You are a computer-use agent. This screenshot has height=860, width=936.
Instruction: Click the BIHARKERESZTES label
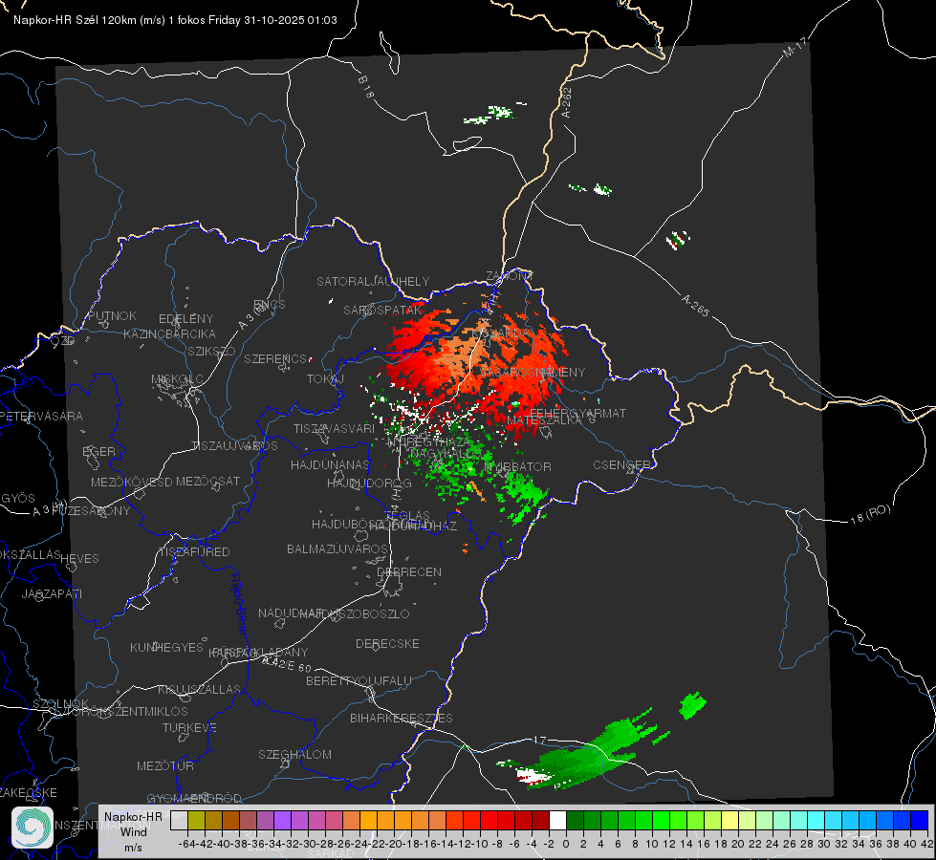(402, 718)
